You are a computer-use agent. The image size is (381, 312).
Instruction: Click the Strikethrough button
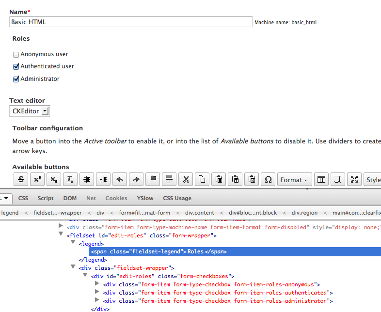tap(21, 179)
